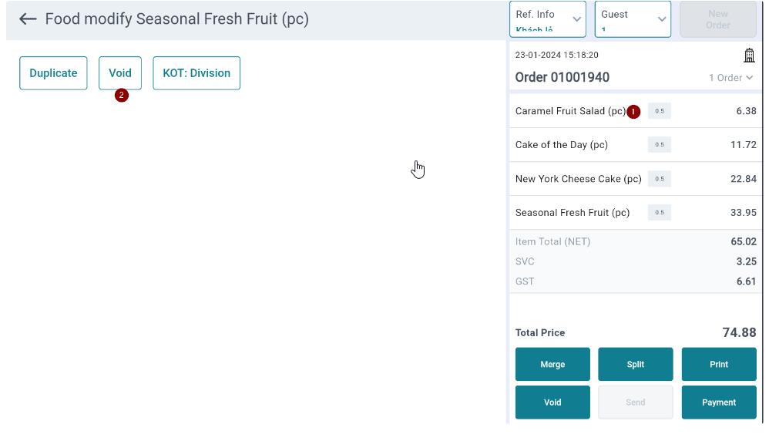
Task: Click the back arrow icon
Action: point(28,19)
